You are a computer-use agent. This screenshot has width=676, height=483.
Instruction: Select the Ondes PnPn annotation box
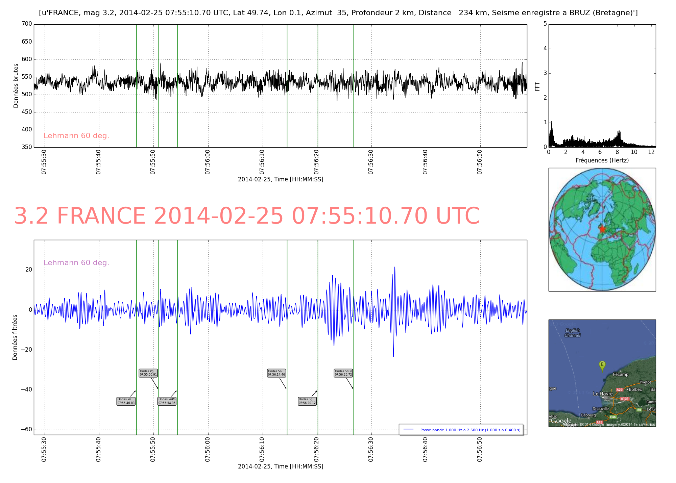[167, 401]
